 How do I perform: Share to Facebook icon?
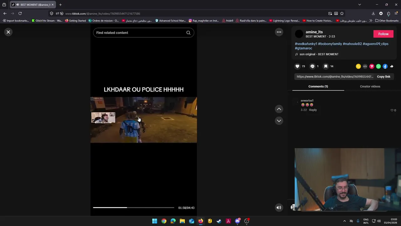point(385,66)
